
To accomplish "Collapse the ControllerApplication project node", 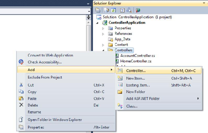I will click(x=97, y=23).
